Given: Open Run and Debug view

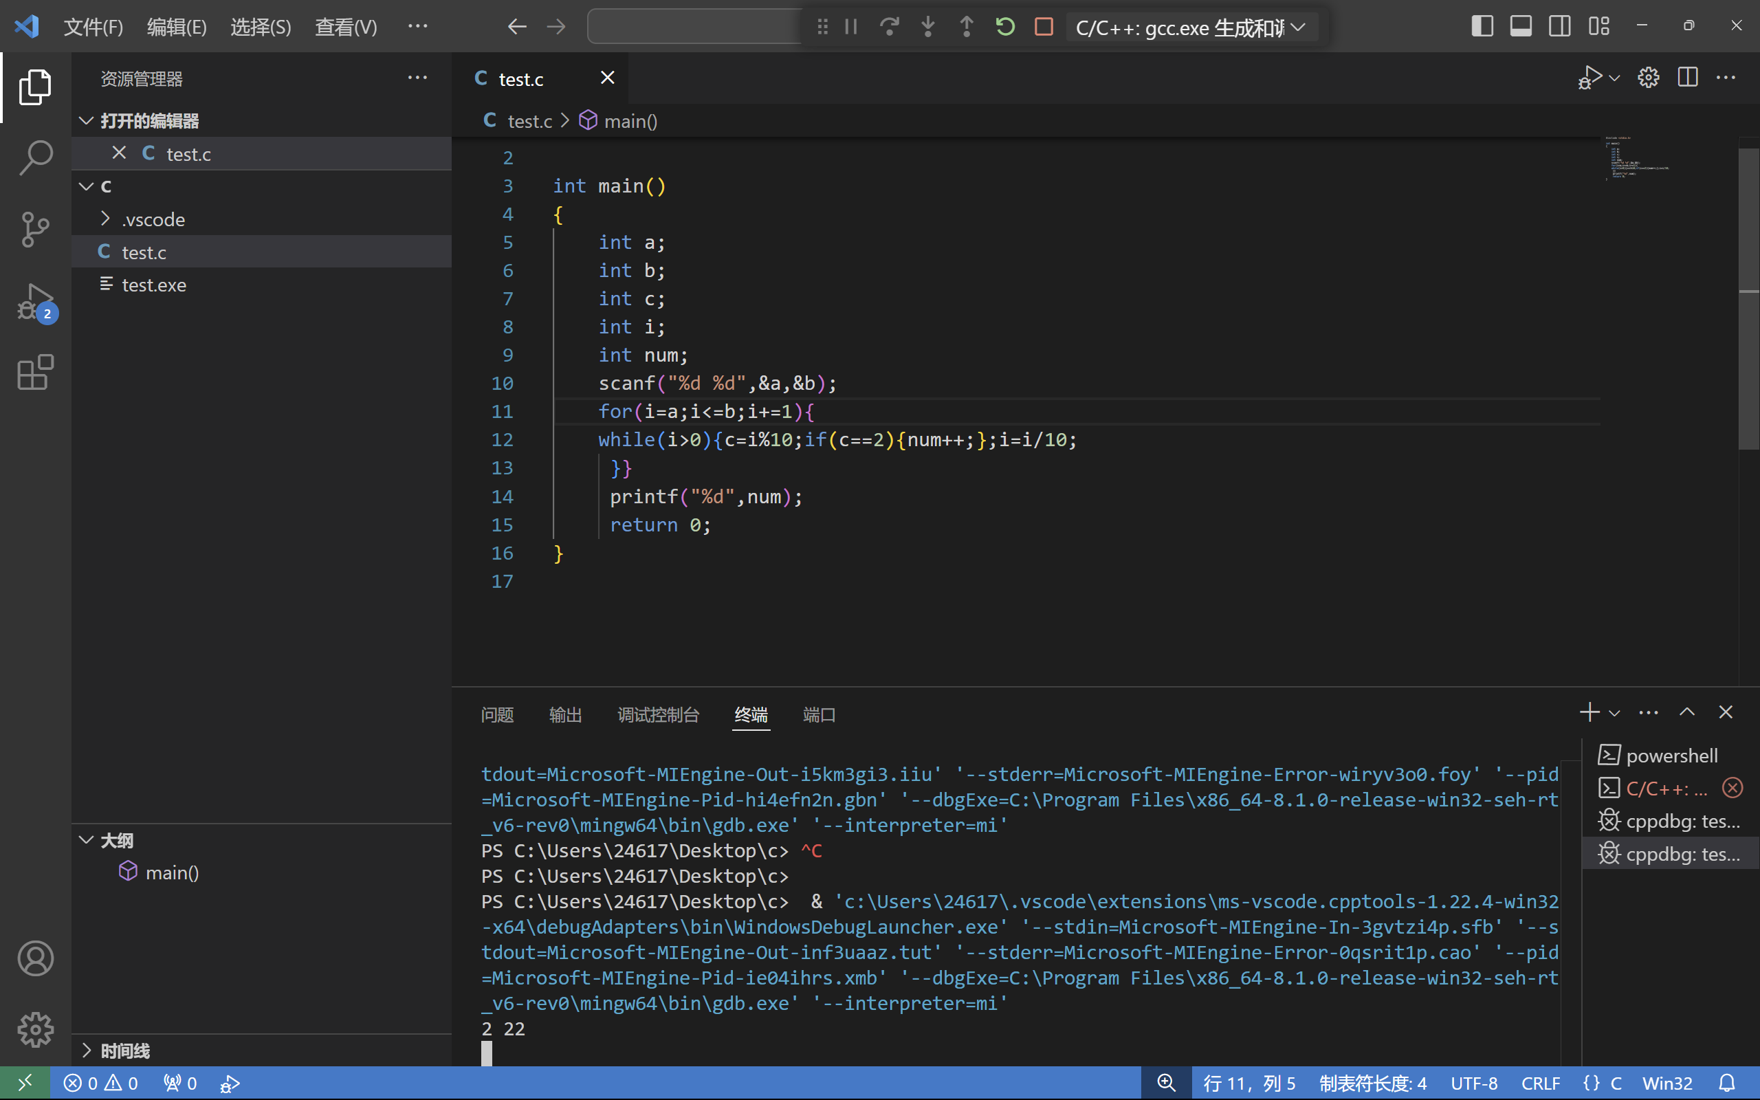Looking at the screenshot, I should 35,302.
